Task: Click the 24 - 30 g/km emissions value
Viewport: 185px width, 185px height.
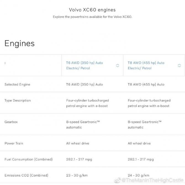Action: (139, 175)
